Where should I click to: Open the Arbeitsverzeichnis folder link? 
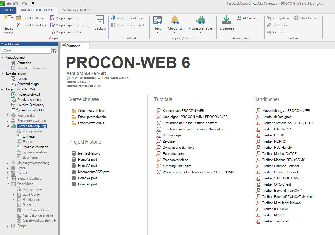[x=91, y=111]
